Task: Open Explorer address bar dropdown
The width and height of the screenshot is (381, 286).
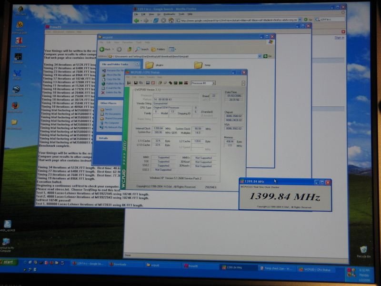Action: tap(260, 56)
